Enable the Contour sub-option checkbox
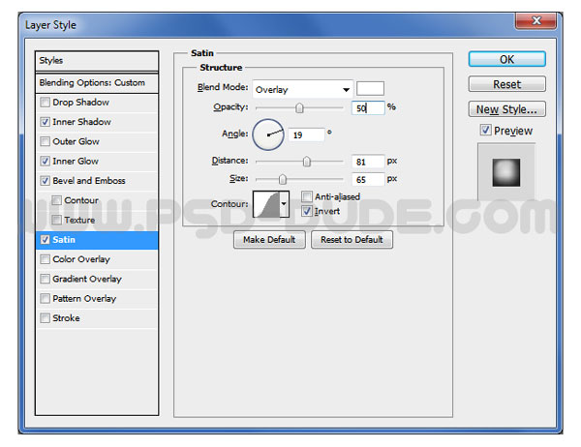This screenshot has width=581, height=447. [56, 200]
